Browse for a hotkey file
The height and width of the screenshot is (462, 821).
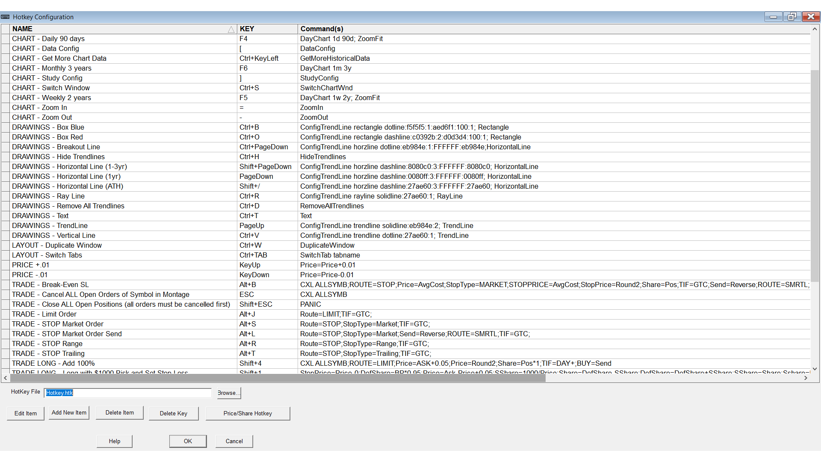pos(229,393)
